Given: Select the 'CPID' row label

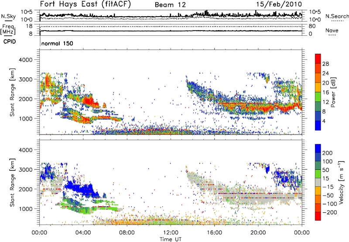Looking at the screenshot, I should (x=10, y=41).
